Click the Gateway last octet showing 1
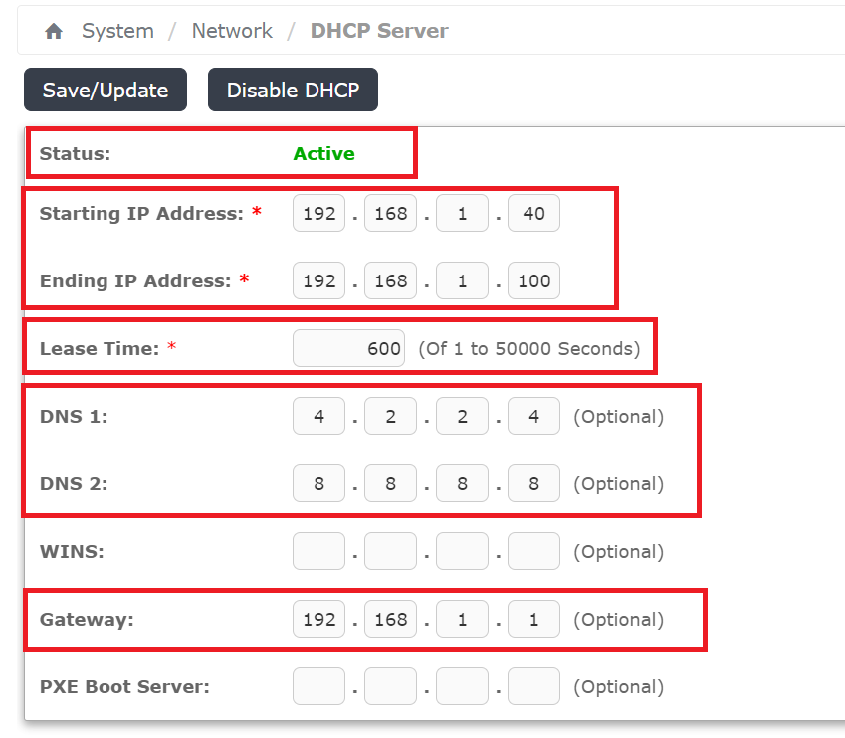Viewport: 845px width, 738px height. click(533, 619)
